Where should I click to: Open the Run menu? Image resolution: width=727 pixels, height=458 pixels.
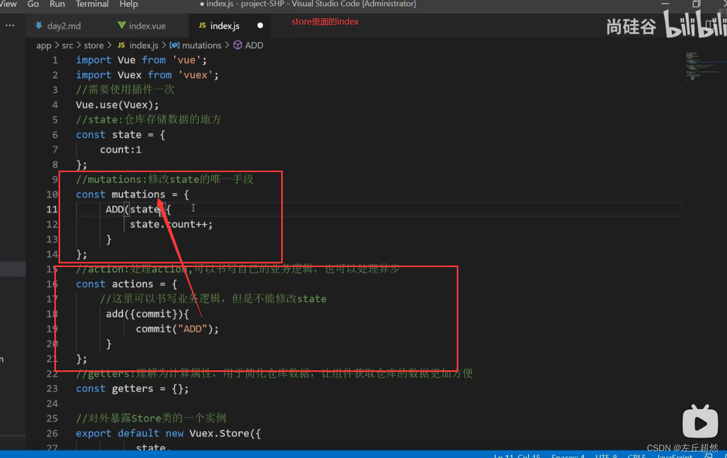coord(57,4)
